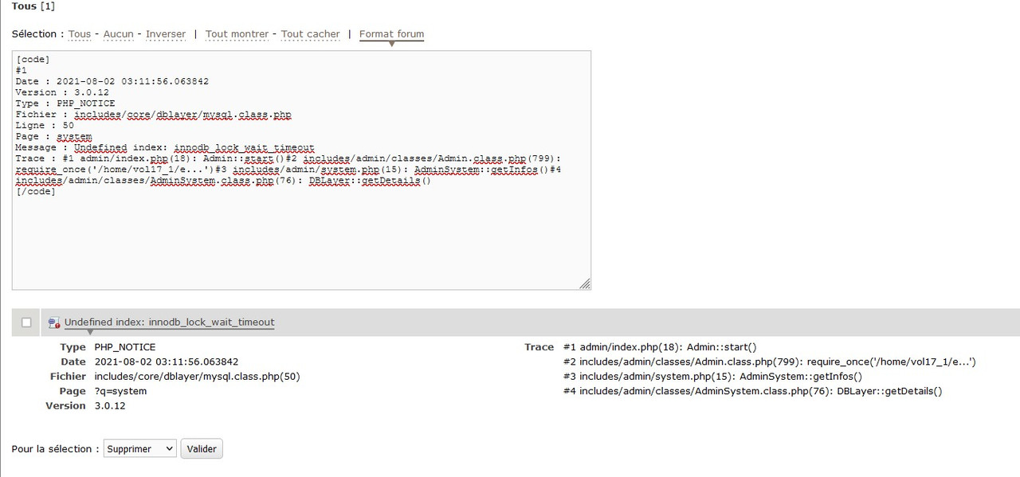This screenshot has width=1020, height=477.
Task: Click the file path includes/core/dblayer/mysql.class.php(50)
Action: [x=198, y=377]
